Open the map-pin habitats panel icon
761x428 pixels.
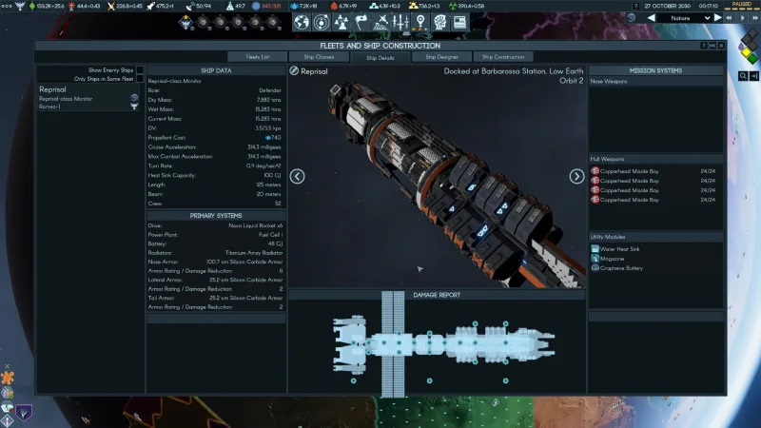(420, 22)
